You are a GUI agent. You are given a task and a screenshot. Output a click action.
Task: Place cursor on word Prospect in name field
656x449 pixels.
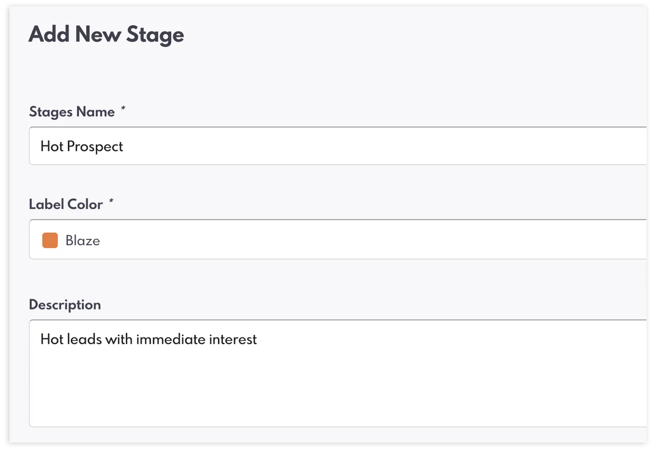pyautogui.click(x=95, y=147)
